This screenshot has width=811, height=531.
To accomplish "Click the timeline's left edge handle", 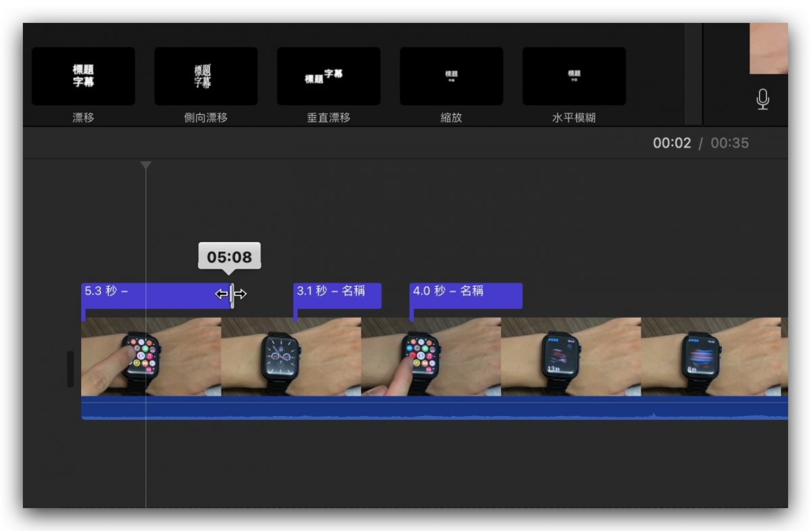I will click(70, 369).
